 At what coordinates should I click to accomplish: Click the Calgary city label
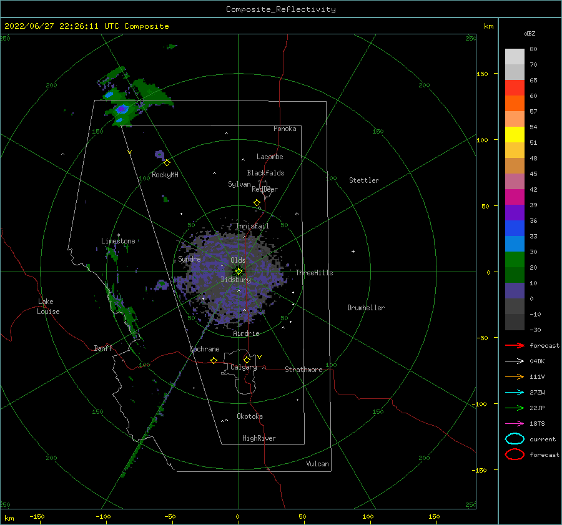[244, 367]
